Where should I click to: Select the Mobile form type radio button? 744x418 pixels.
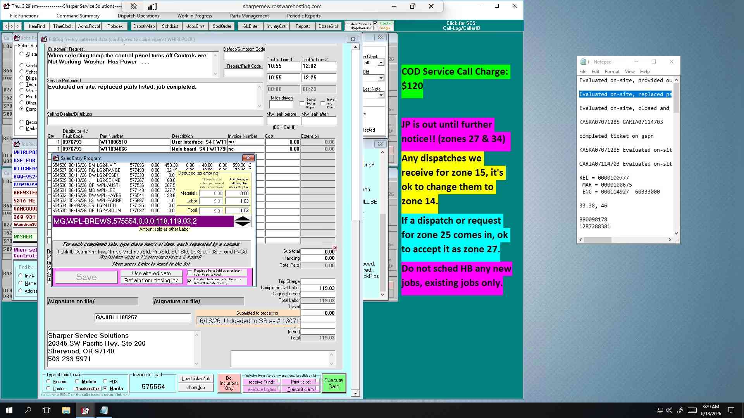coord(77,381)
